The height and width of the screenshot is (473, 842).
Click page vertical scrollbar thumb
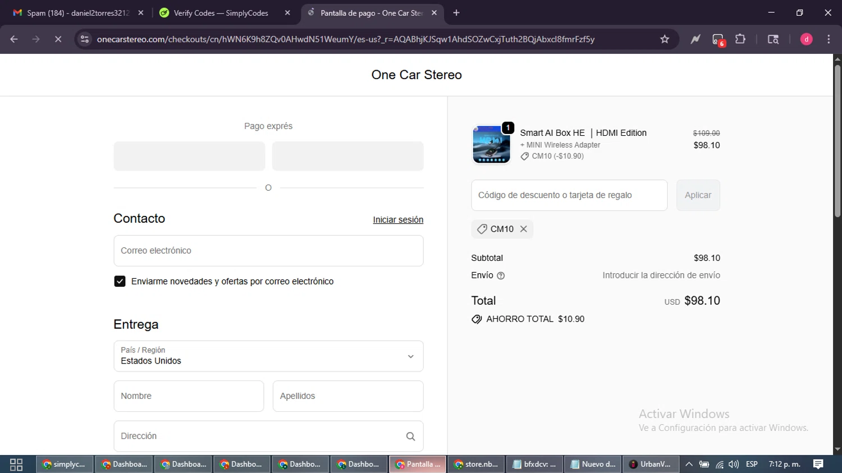838,140
